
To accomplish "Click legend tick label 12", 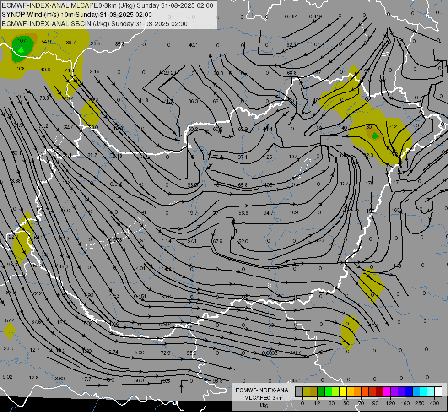I will tap(317, 403).
